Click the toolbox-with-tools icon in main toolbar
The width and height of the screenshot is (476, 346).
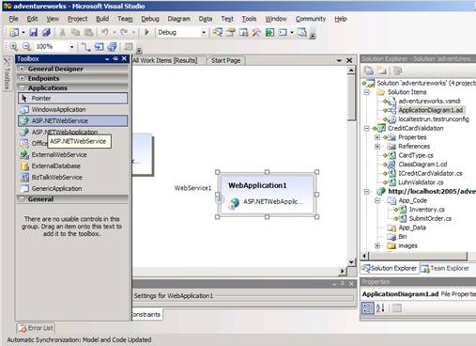coord(256,32)
